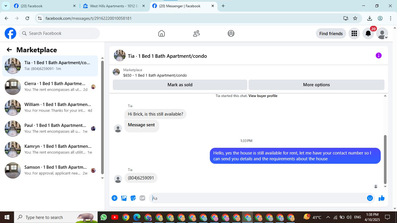The image size is (397, 223).
Task: Open Microsoft Edge from the taskbar
Action: pos(137,217)
